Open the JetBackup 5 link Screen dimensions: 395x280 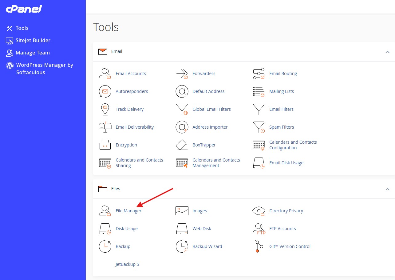(x=127, y=264)
